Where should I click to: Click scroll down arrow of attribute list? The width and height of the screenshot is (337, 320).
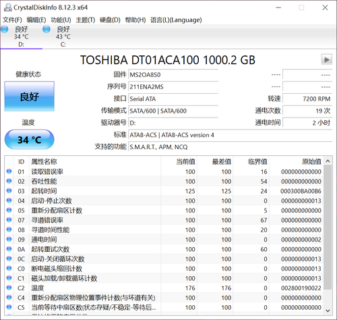[x=328, y=311]
